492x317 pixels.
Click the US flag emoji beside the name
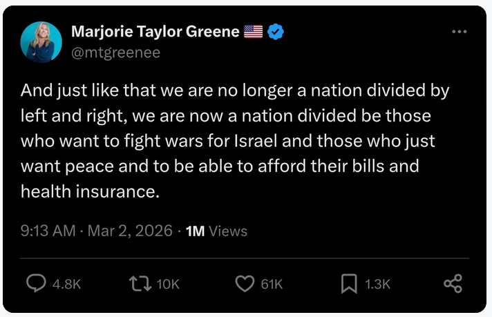pos(254,32)
